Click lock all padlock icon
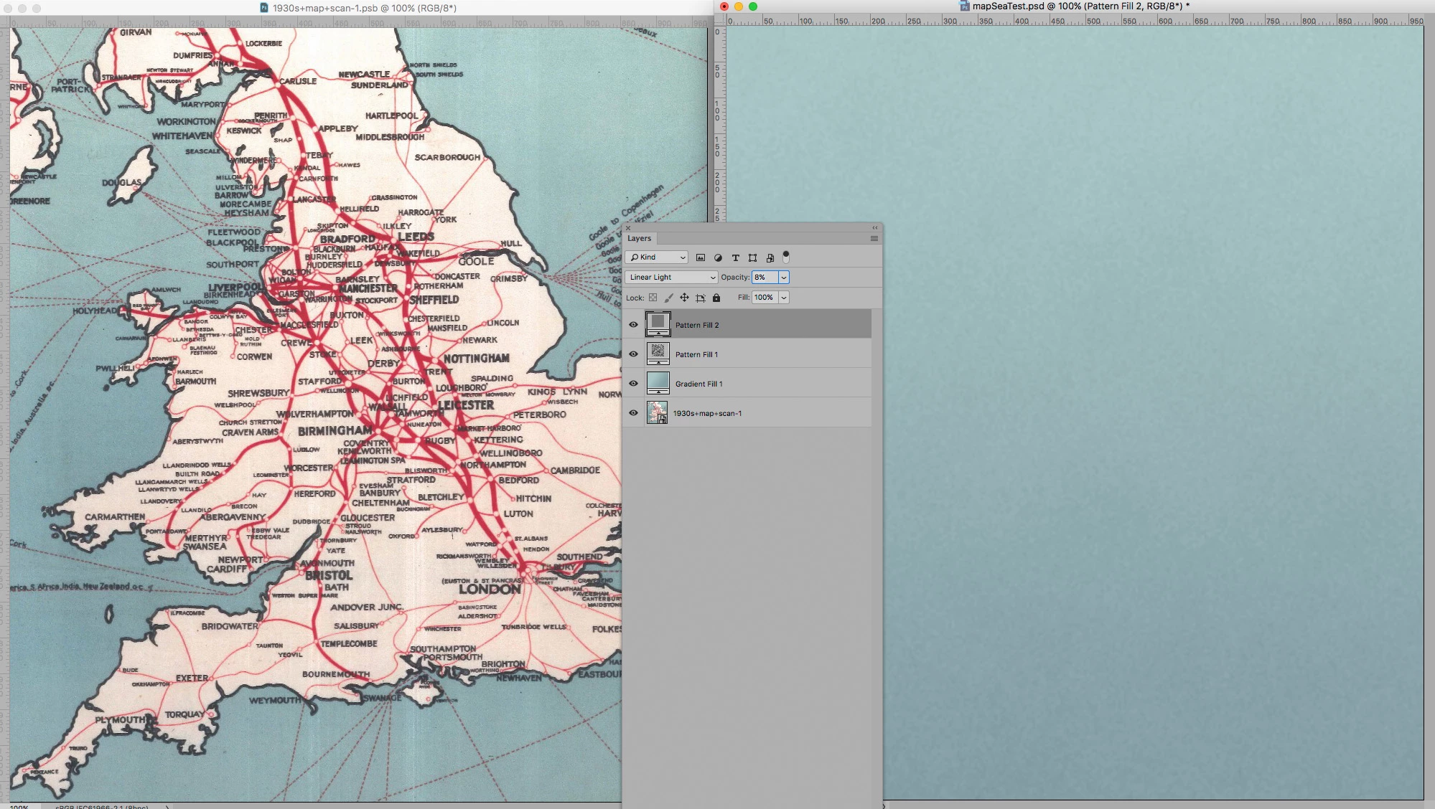This screenshot has height=809, width=1435. (716, 298)
